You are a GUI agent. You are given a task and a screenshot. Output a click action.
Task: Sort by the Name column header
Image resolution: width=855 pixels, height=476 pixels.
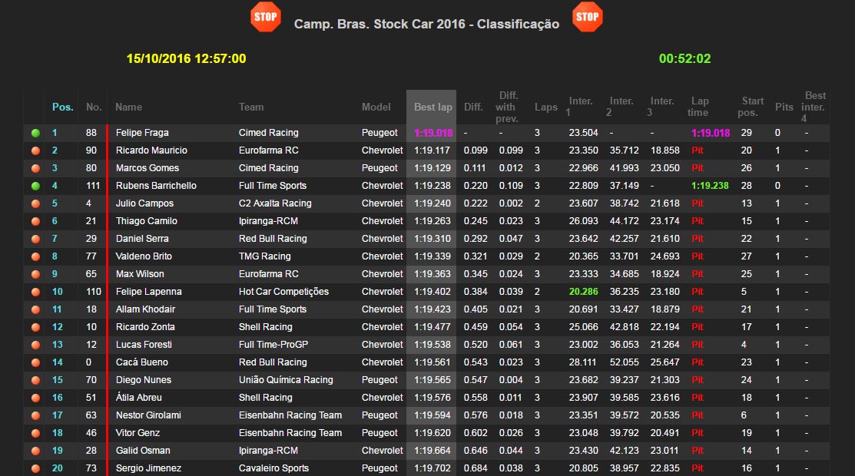click(x=129, y=107)
